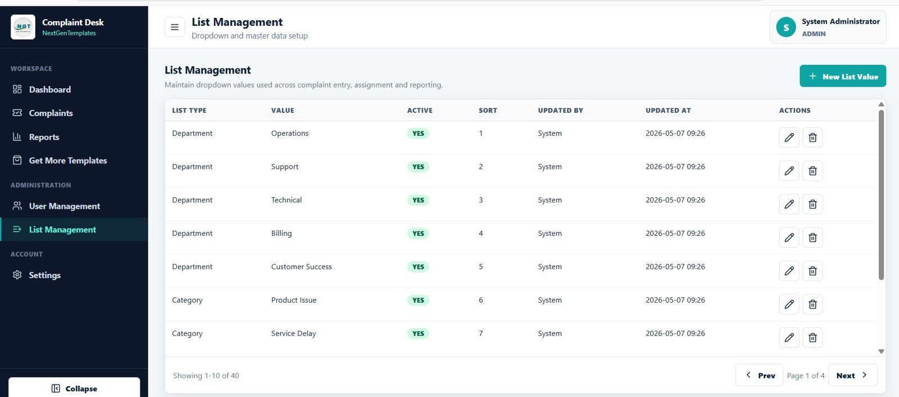This screenshot has width=899, height=397.
Task: Click the SORT column header
Action: (x=488, y=111)
